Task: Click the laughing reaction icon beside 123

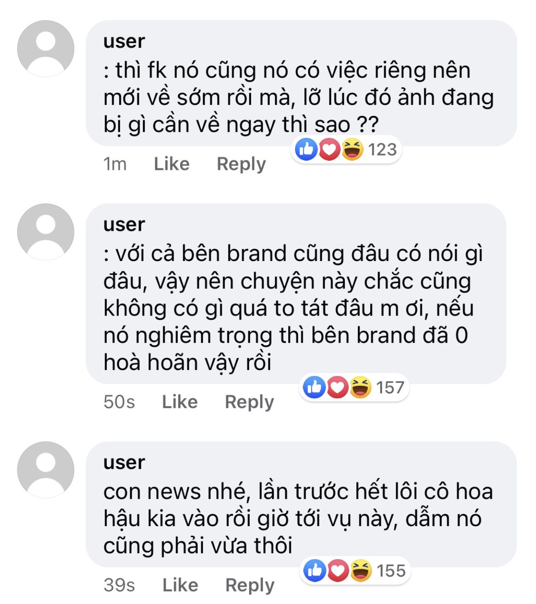Action: pyautogui.click(x=352, y=149)
